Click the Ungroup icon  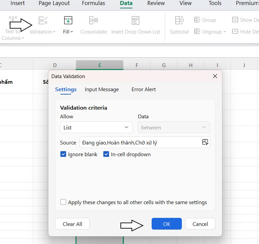click(197, 32)
